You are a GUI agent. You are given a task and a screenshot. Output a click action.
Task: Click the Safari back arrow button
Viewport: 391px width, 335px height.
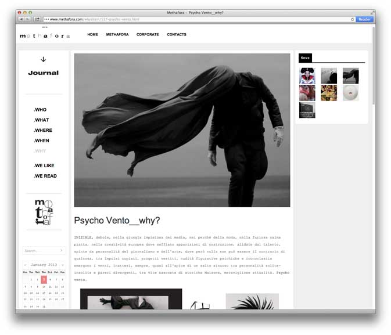tap(21, 19)
